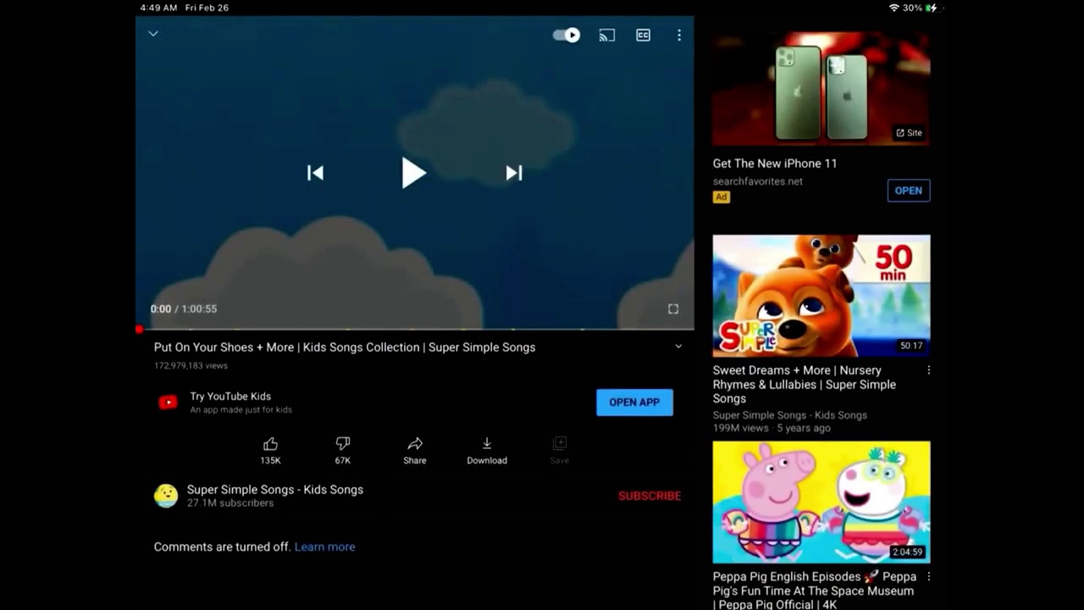Image resolution: width=1084 pixels, height=610 pixels.
Task: Open more options for Sweet Dreams video
Action: point(929,370)
